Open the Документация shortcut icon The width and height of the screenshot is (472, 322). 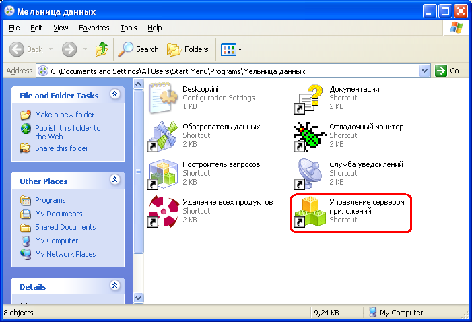tap(308, 97)
